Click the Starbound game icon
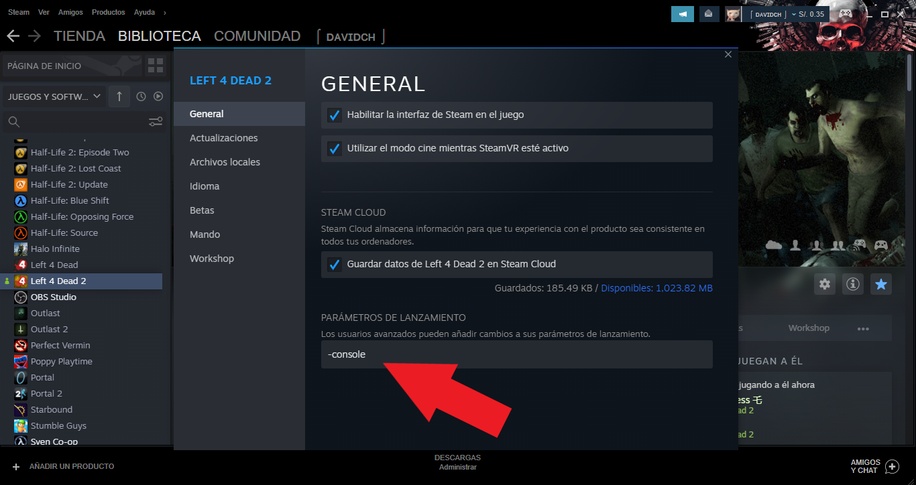Screen dimensions: 916x485 pyautogui.click(x=20, y=409)
